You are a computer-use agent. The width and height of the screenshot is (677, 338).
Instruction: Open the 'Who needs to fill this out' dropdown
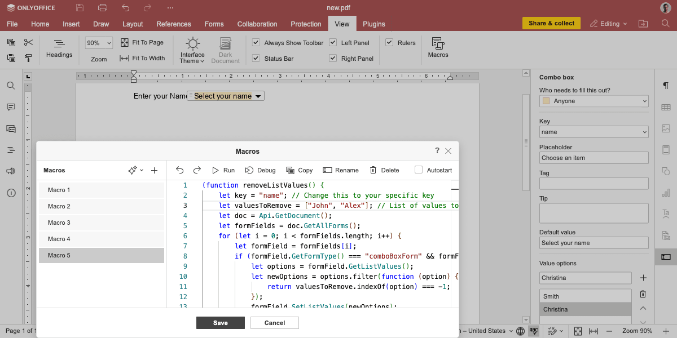pyautogui.click(x=594, y=101)
